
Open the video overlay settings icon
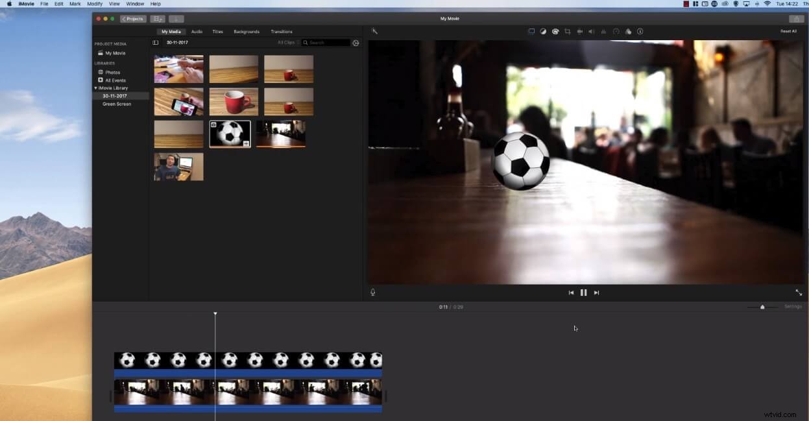pos(531,31)
